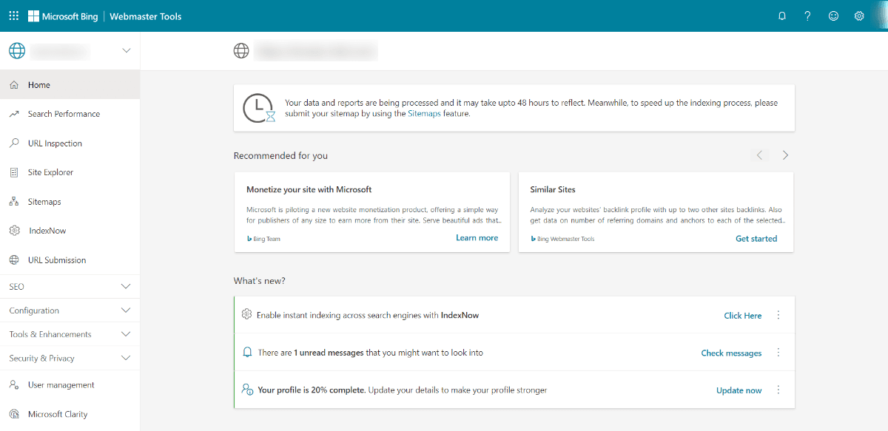Expand the Configuration section
Screen dimensions: 888x431
click(x=70, y=310)
